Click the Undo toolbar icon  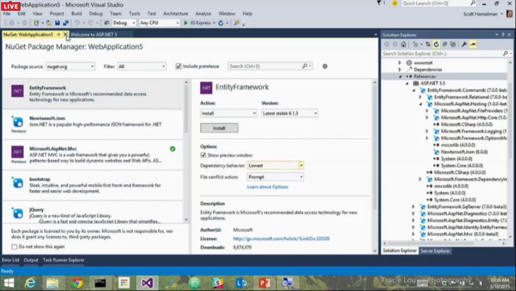(77, 23)
